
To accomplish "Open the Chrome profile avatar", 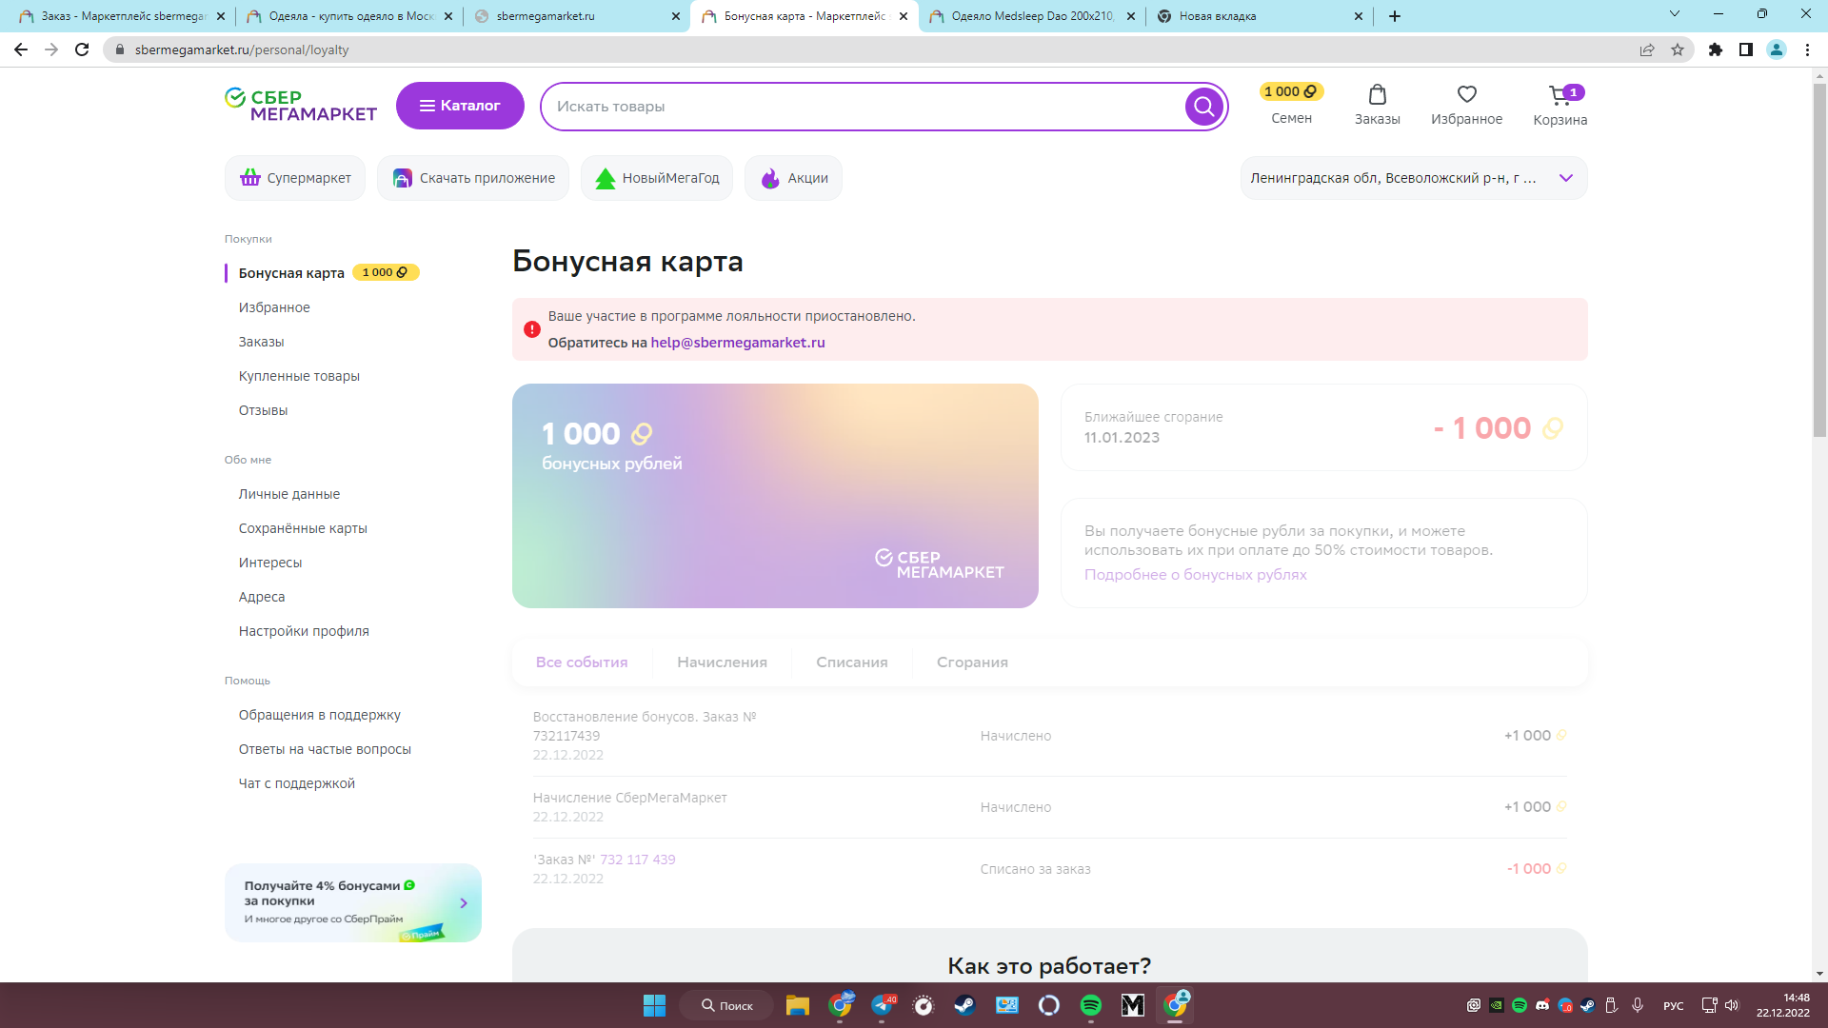I will pyautogui.click(x=1777, y=49).
